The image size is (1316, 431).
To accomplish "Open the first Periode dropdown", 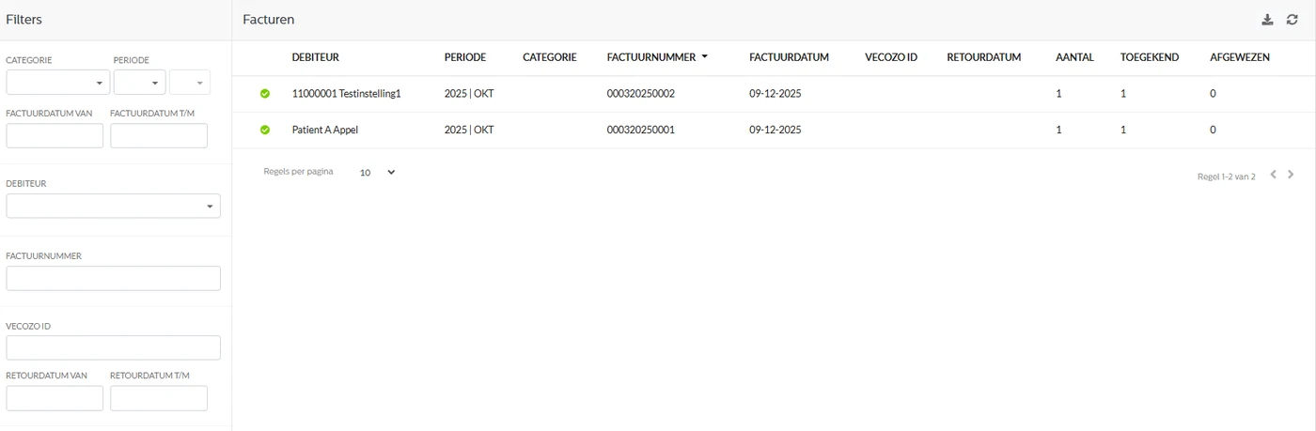I will pyautogui.click(x=139, y=83).
